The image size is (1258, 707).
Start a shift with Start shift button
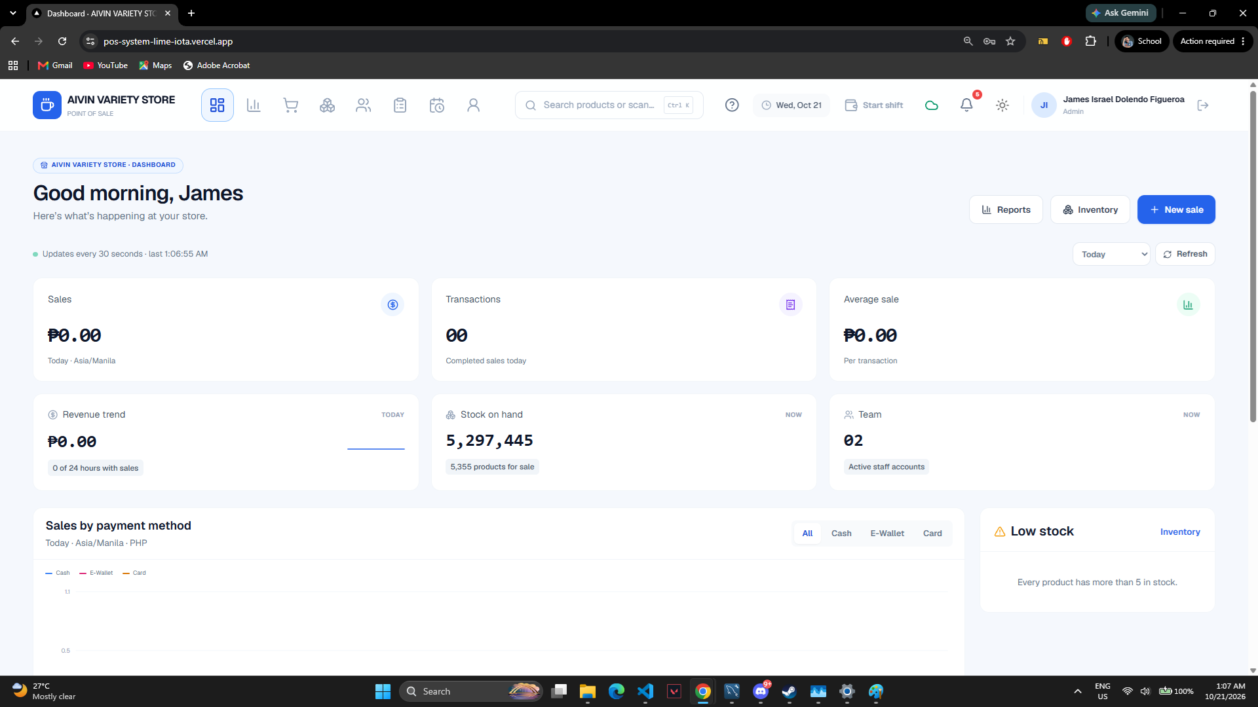point(874,105)
